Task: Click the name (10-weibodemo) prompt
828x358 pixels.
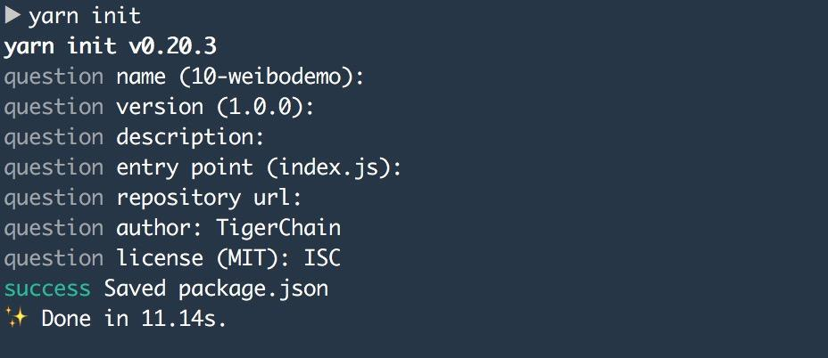Action: pyautogui.click(x=241, y=77)
